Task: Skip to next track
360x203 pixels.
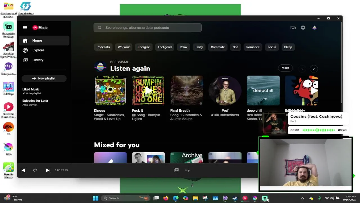Action: click(x=48, y=170)
